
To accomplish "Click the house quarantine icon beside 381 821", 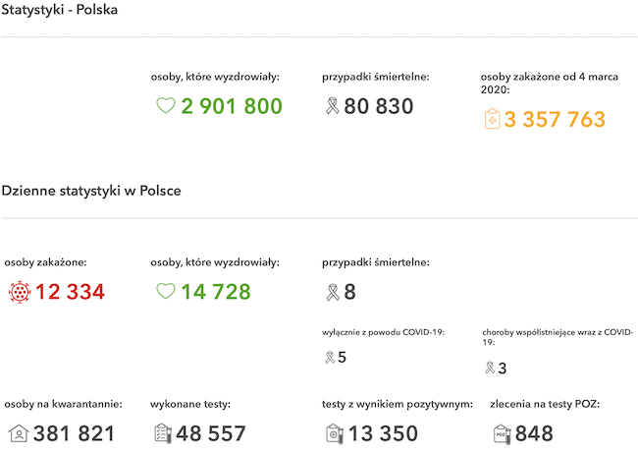I will point(19,433).
